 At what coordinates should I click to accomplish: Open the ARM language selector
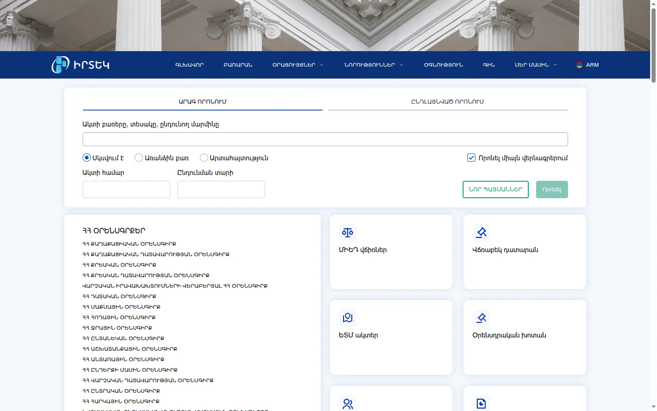(588, 65)
